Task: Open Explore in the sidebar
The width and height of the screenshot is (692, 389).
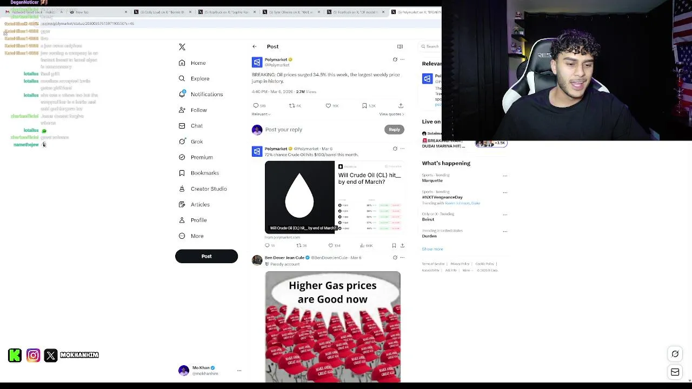Action: point(194,79)
